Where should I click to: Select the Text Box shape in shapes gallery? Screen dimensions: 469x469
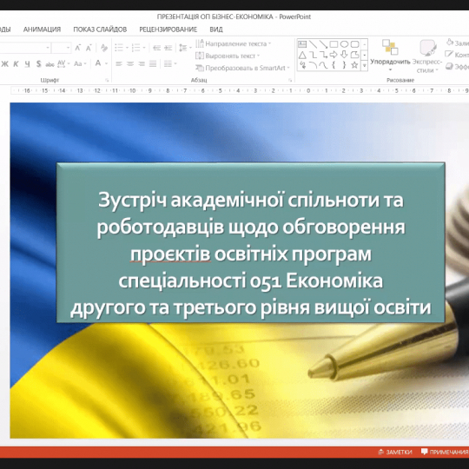(302, 44)
